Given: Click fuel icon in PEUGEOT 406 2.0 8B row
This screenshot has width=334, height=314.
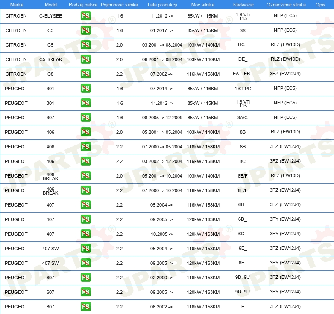Looking at the screenshot, I should pos(85,132).
